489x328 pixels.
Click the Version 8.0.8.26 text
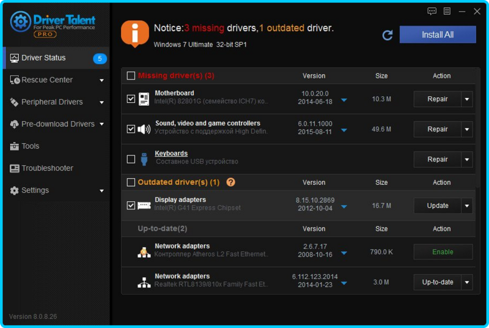pyautogui.click(x=33, y=316)
